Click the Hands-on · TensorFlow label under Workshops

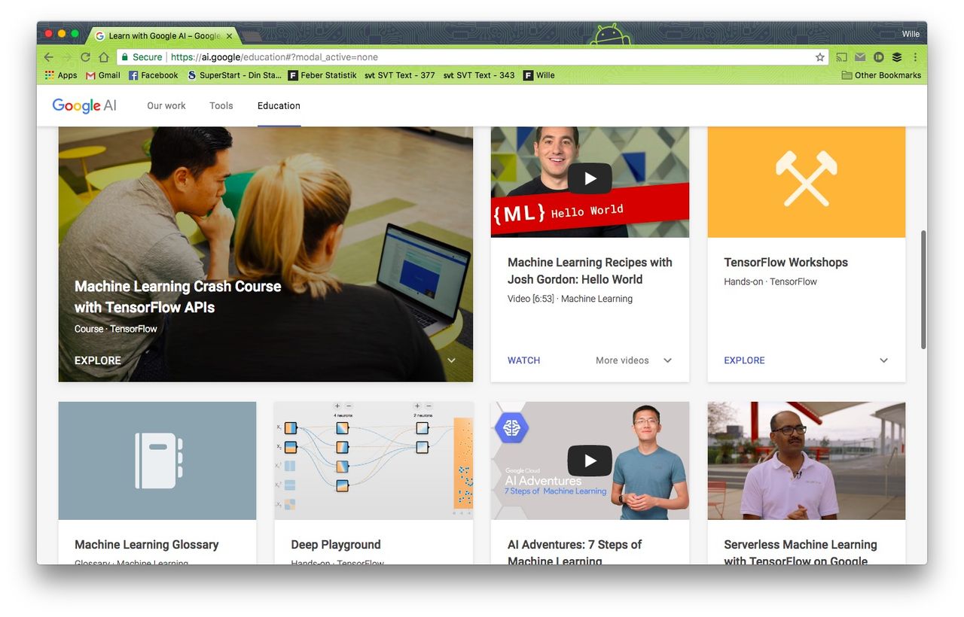(x=770, y=281)
